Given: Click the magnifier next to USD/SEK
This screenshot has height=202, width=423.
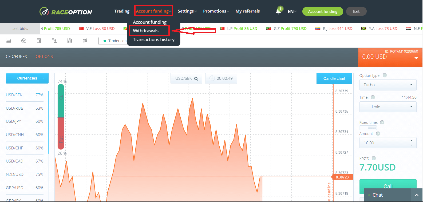Looking at the screenshot, I should coord(196,79).
